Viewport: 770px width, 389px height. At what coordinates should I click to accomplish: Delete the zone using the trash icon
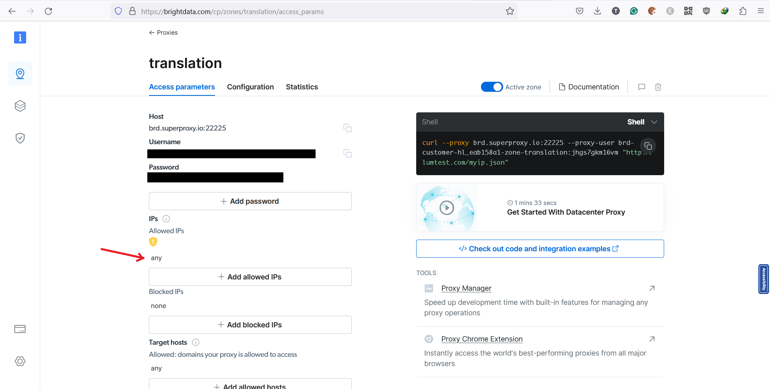coord(658,87)
